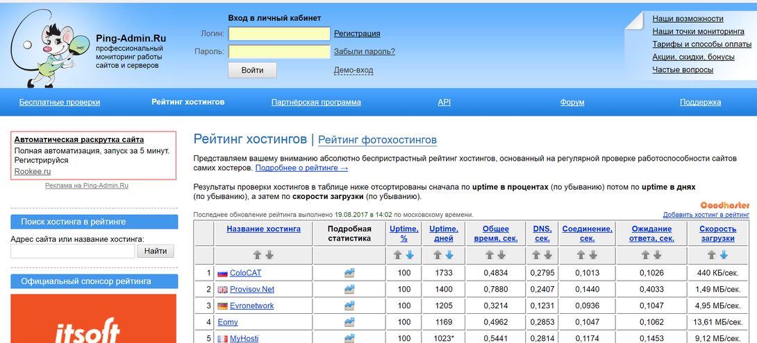Image resolution: width=757 pixels, height=343 pixels.
Task: Open Форум in navigation bar
Action: pos(572,102)
